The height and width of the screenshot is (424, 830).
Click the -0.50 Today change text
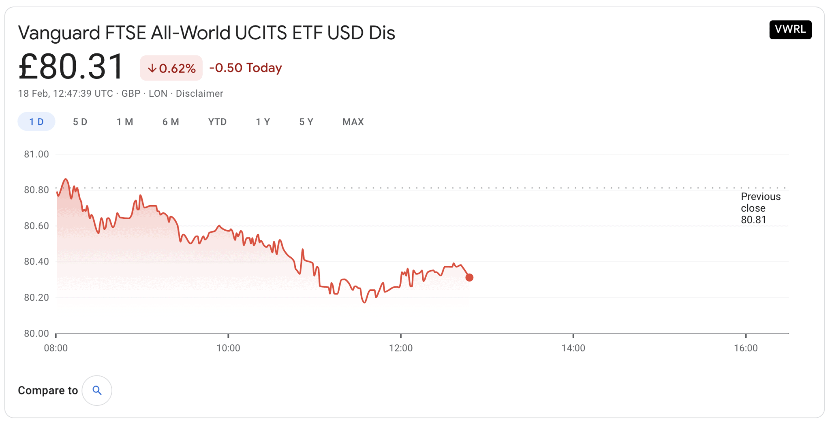click(245, 68)
